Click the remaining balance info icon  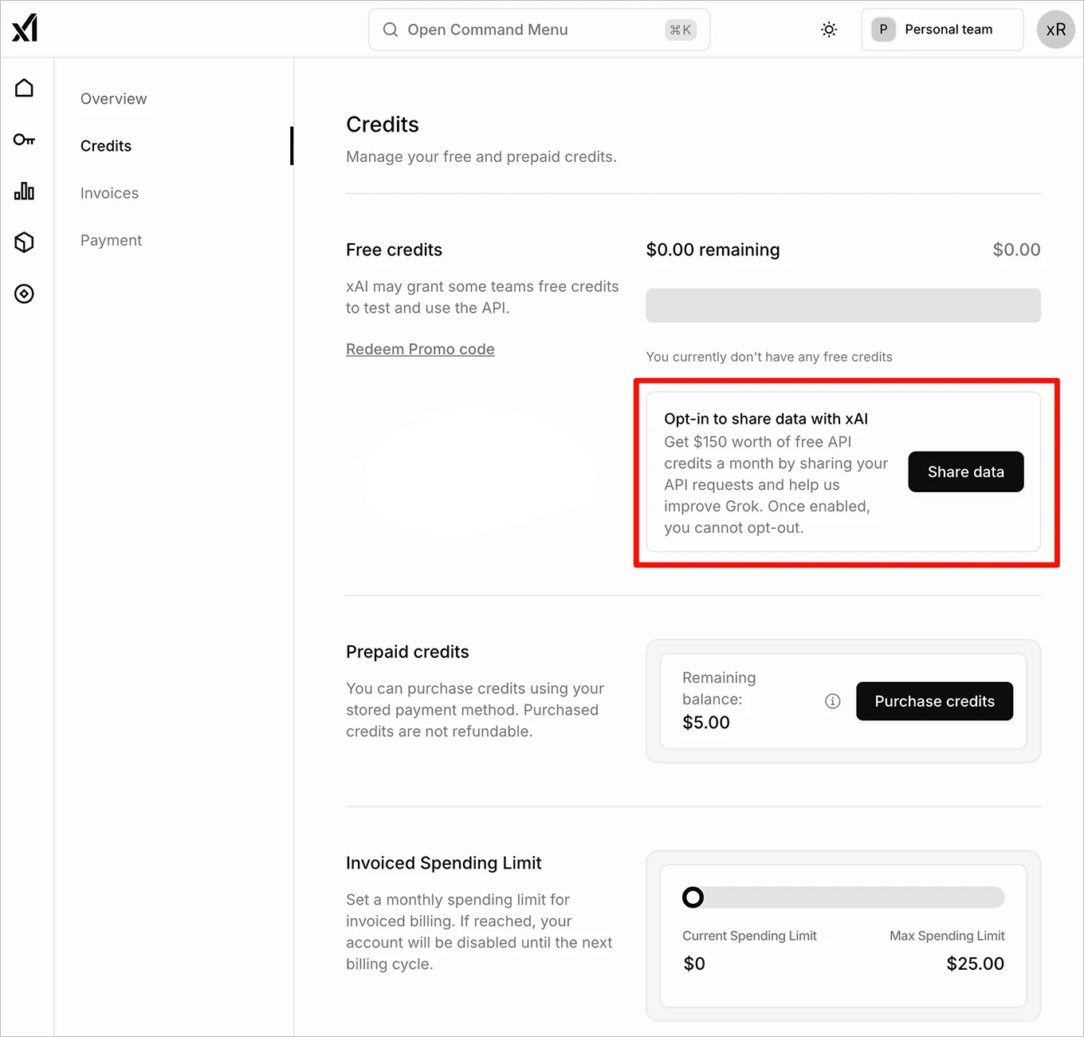pyautogui.click(x=833, y=701)
